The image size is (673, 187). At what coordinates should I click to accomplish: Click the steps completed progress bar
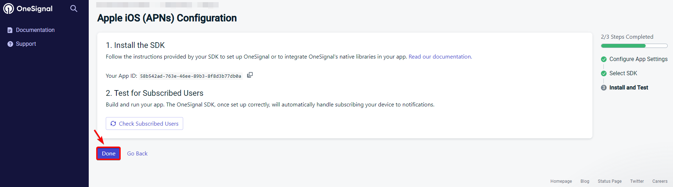pos(634,46)
